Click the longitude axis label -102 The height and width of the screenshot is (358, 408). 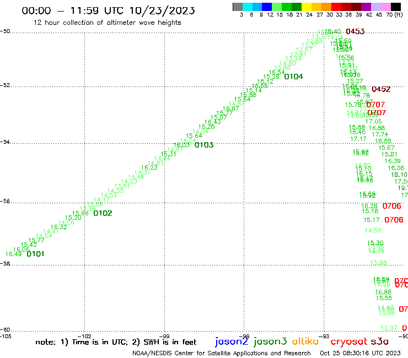tap(84, 336)
